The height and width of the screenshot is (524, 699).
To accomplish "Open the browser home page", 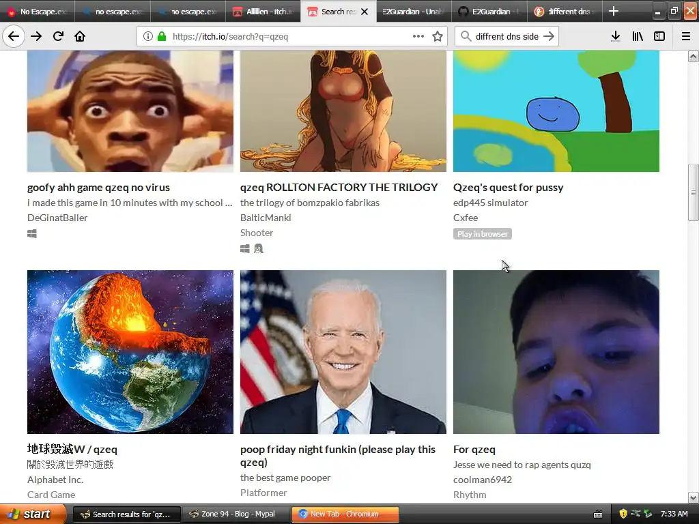I will click(80, 36).
